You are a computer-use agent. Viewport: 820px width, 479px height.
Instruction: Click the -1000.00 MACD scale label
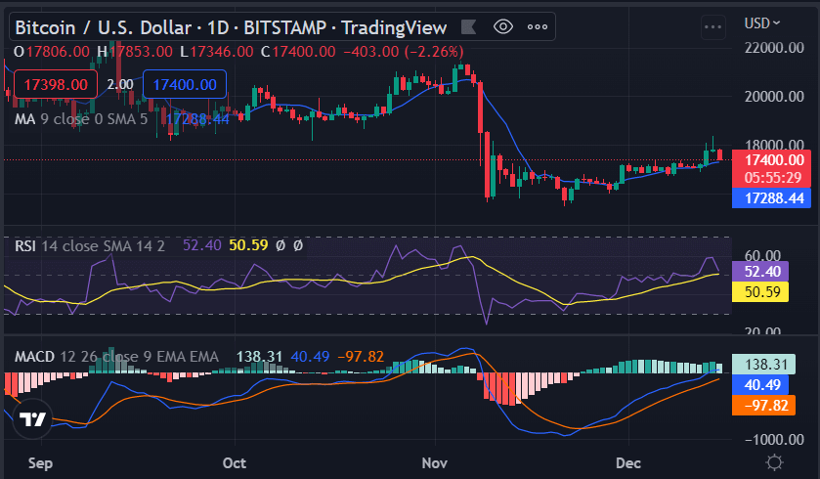point(774,439)
